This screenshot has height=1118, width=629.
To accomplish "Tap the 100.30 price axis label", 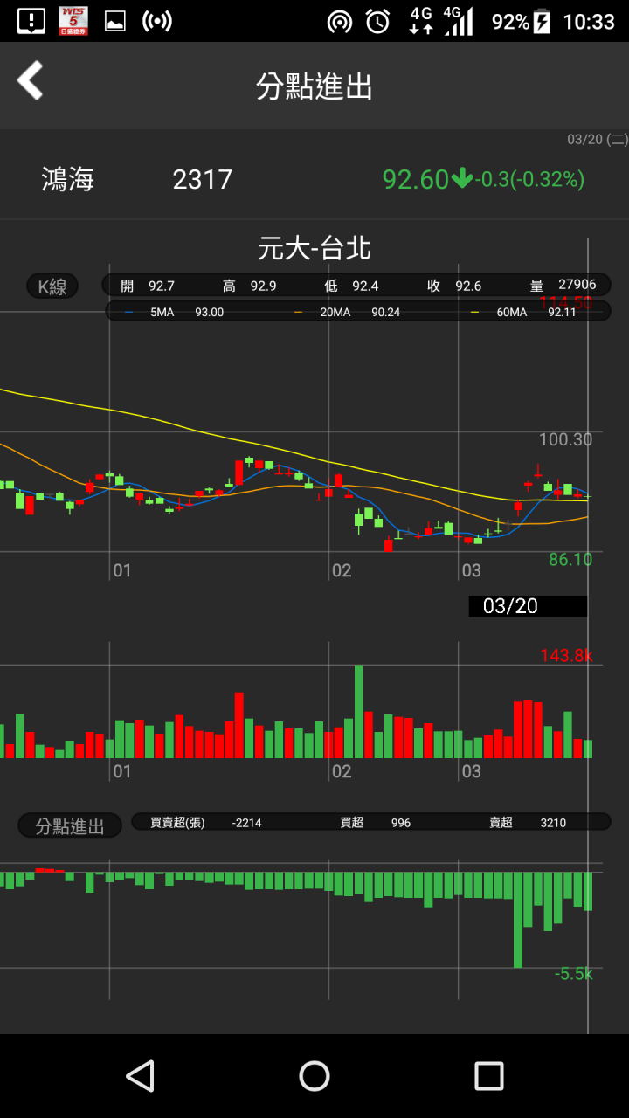I will click(565, 439).
